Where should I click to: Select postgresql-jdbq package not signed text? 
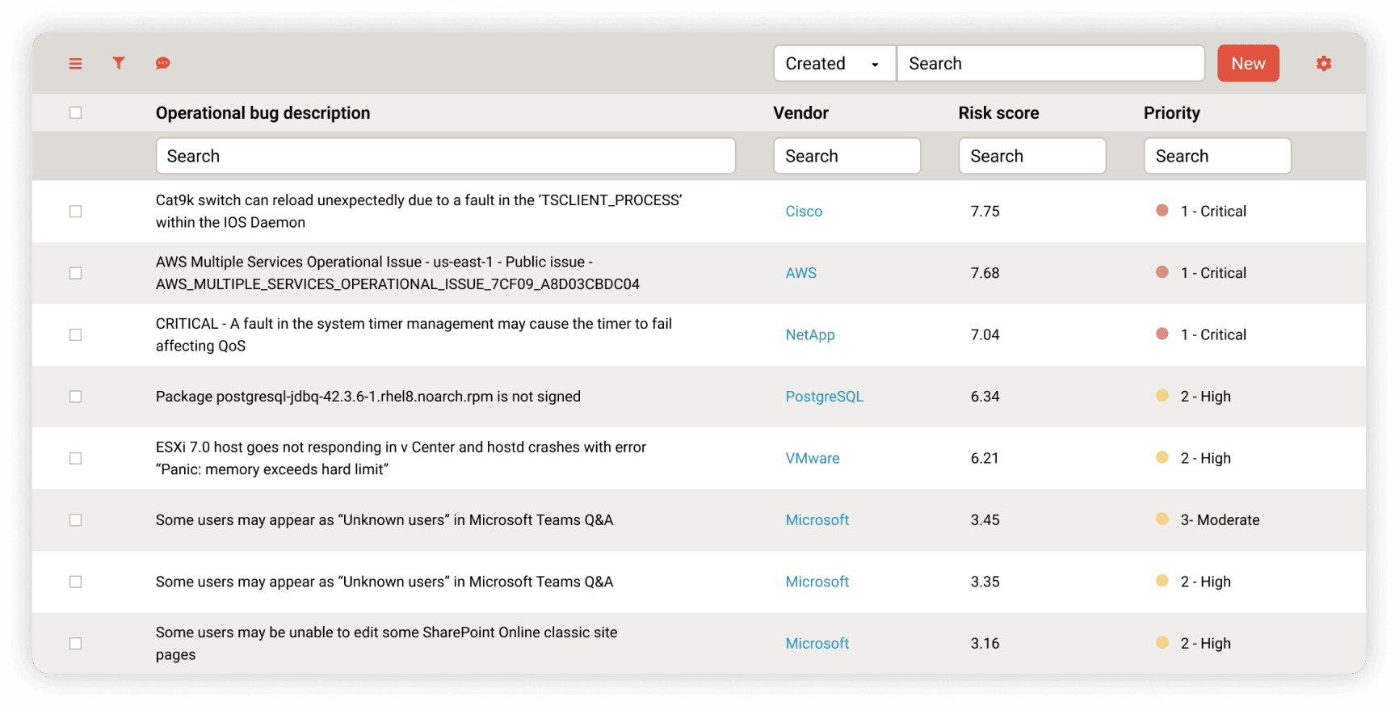point(368,397)
